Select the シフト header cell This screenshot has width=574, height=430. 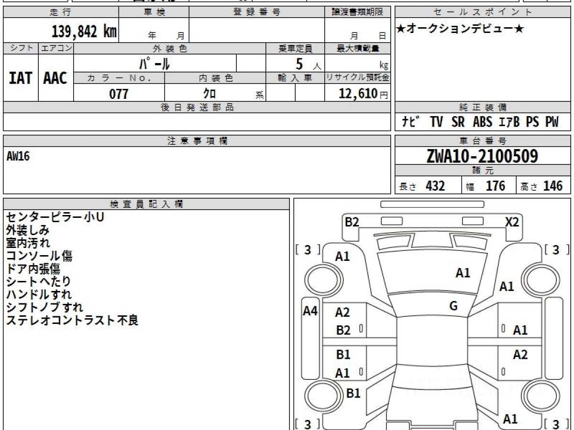21,48
